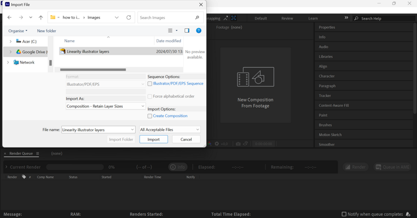Click the snapping options arrow icon
Screen dimensions: 417x218
pyautogui.click(x=226, y=18)
